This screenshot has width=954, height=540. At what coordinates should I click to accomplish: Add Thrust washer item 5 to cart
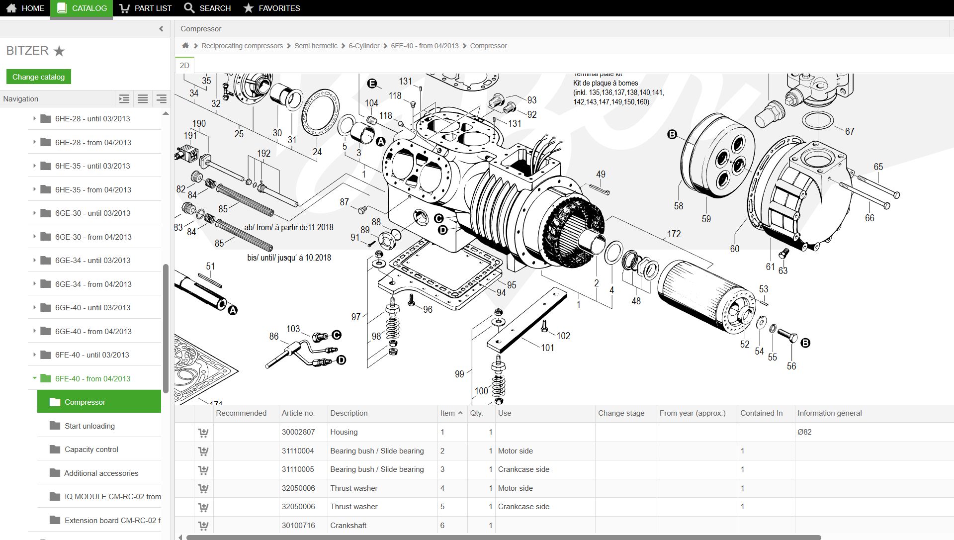click(203, 507)
